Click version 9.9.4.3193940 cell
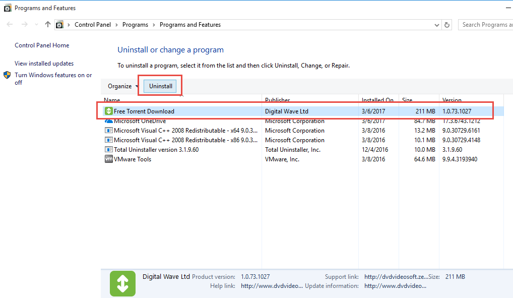 (460, 159)
